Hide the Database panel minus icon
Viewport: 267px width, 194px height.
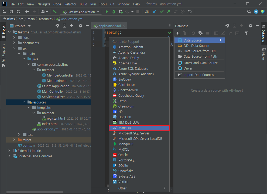click(x=257, y=26)
